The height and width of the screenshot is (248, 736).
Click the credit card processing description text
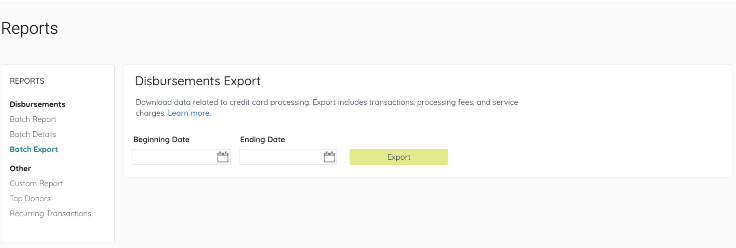(327, 102)
